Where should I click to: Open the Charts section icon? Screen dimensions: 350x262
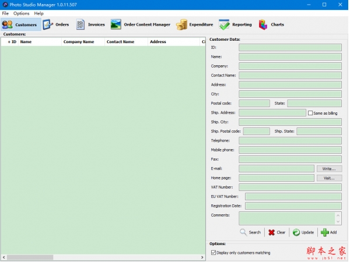click(x=263, y=24)
